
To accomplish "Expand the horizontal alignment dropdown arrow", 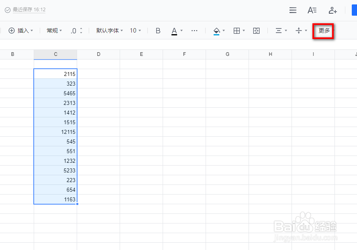I will pos(286,31).
